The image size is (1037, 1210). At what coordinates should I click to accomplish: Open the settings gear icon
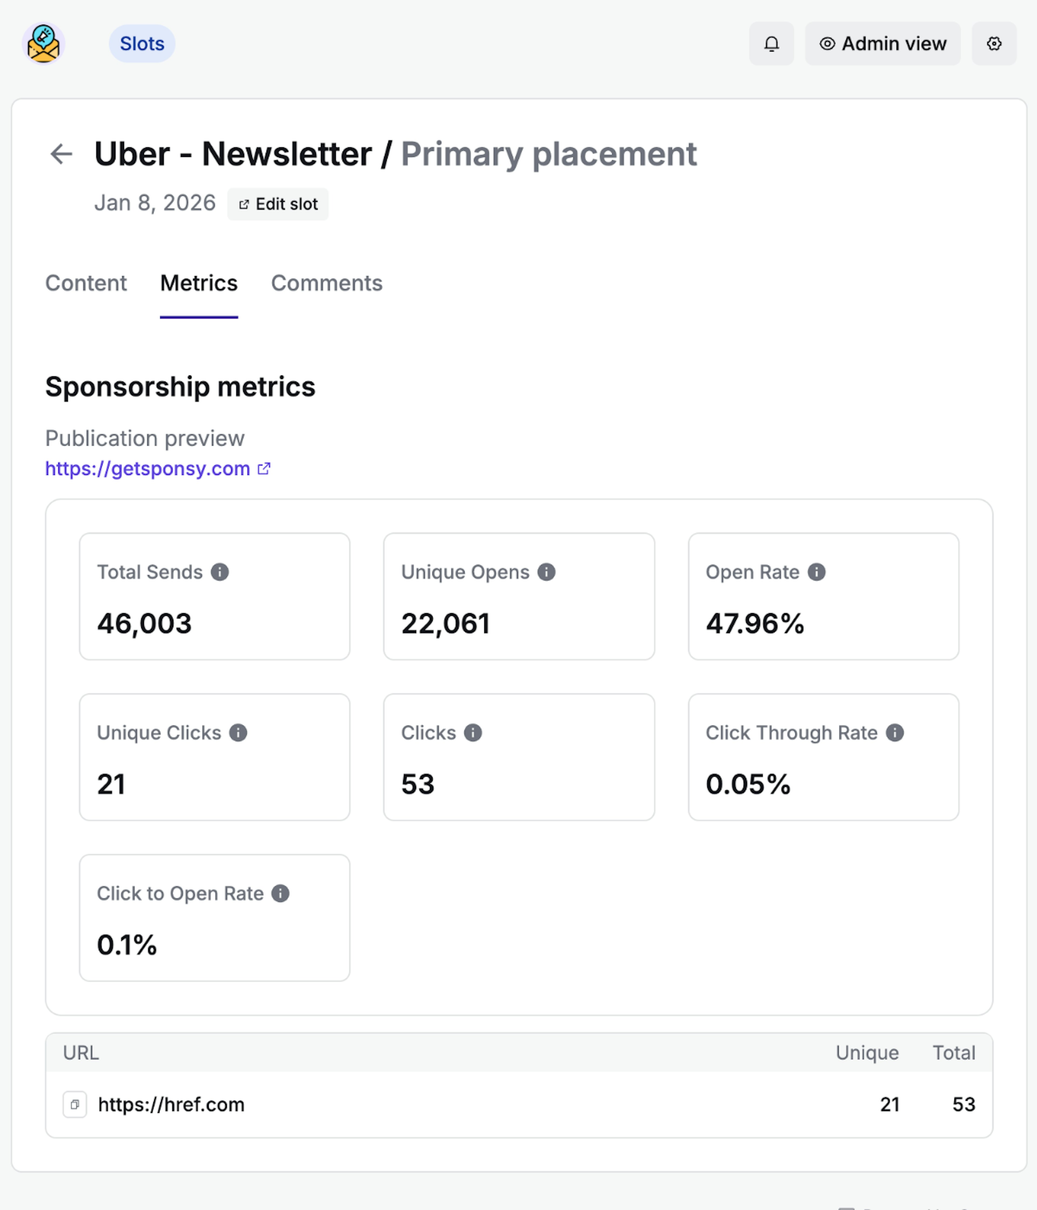pos(994,44)
